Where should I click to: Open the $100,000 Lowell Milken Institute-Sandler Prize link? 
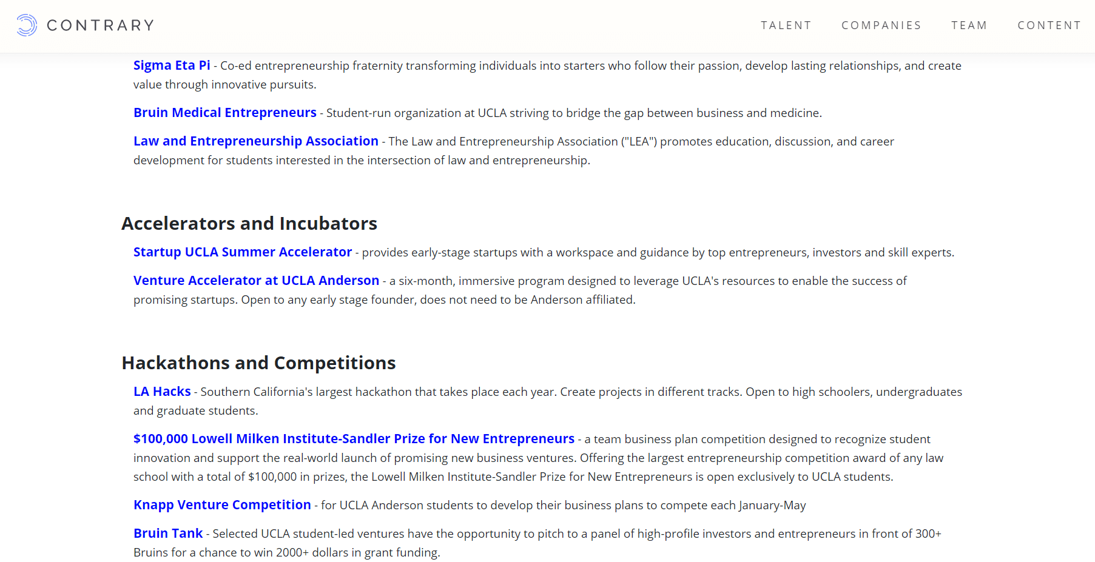(354, 439)
